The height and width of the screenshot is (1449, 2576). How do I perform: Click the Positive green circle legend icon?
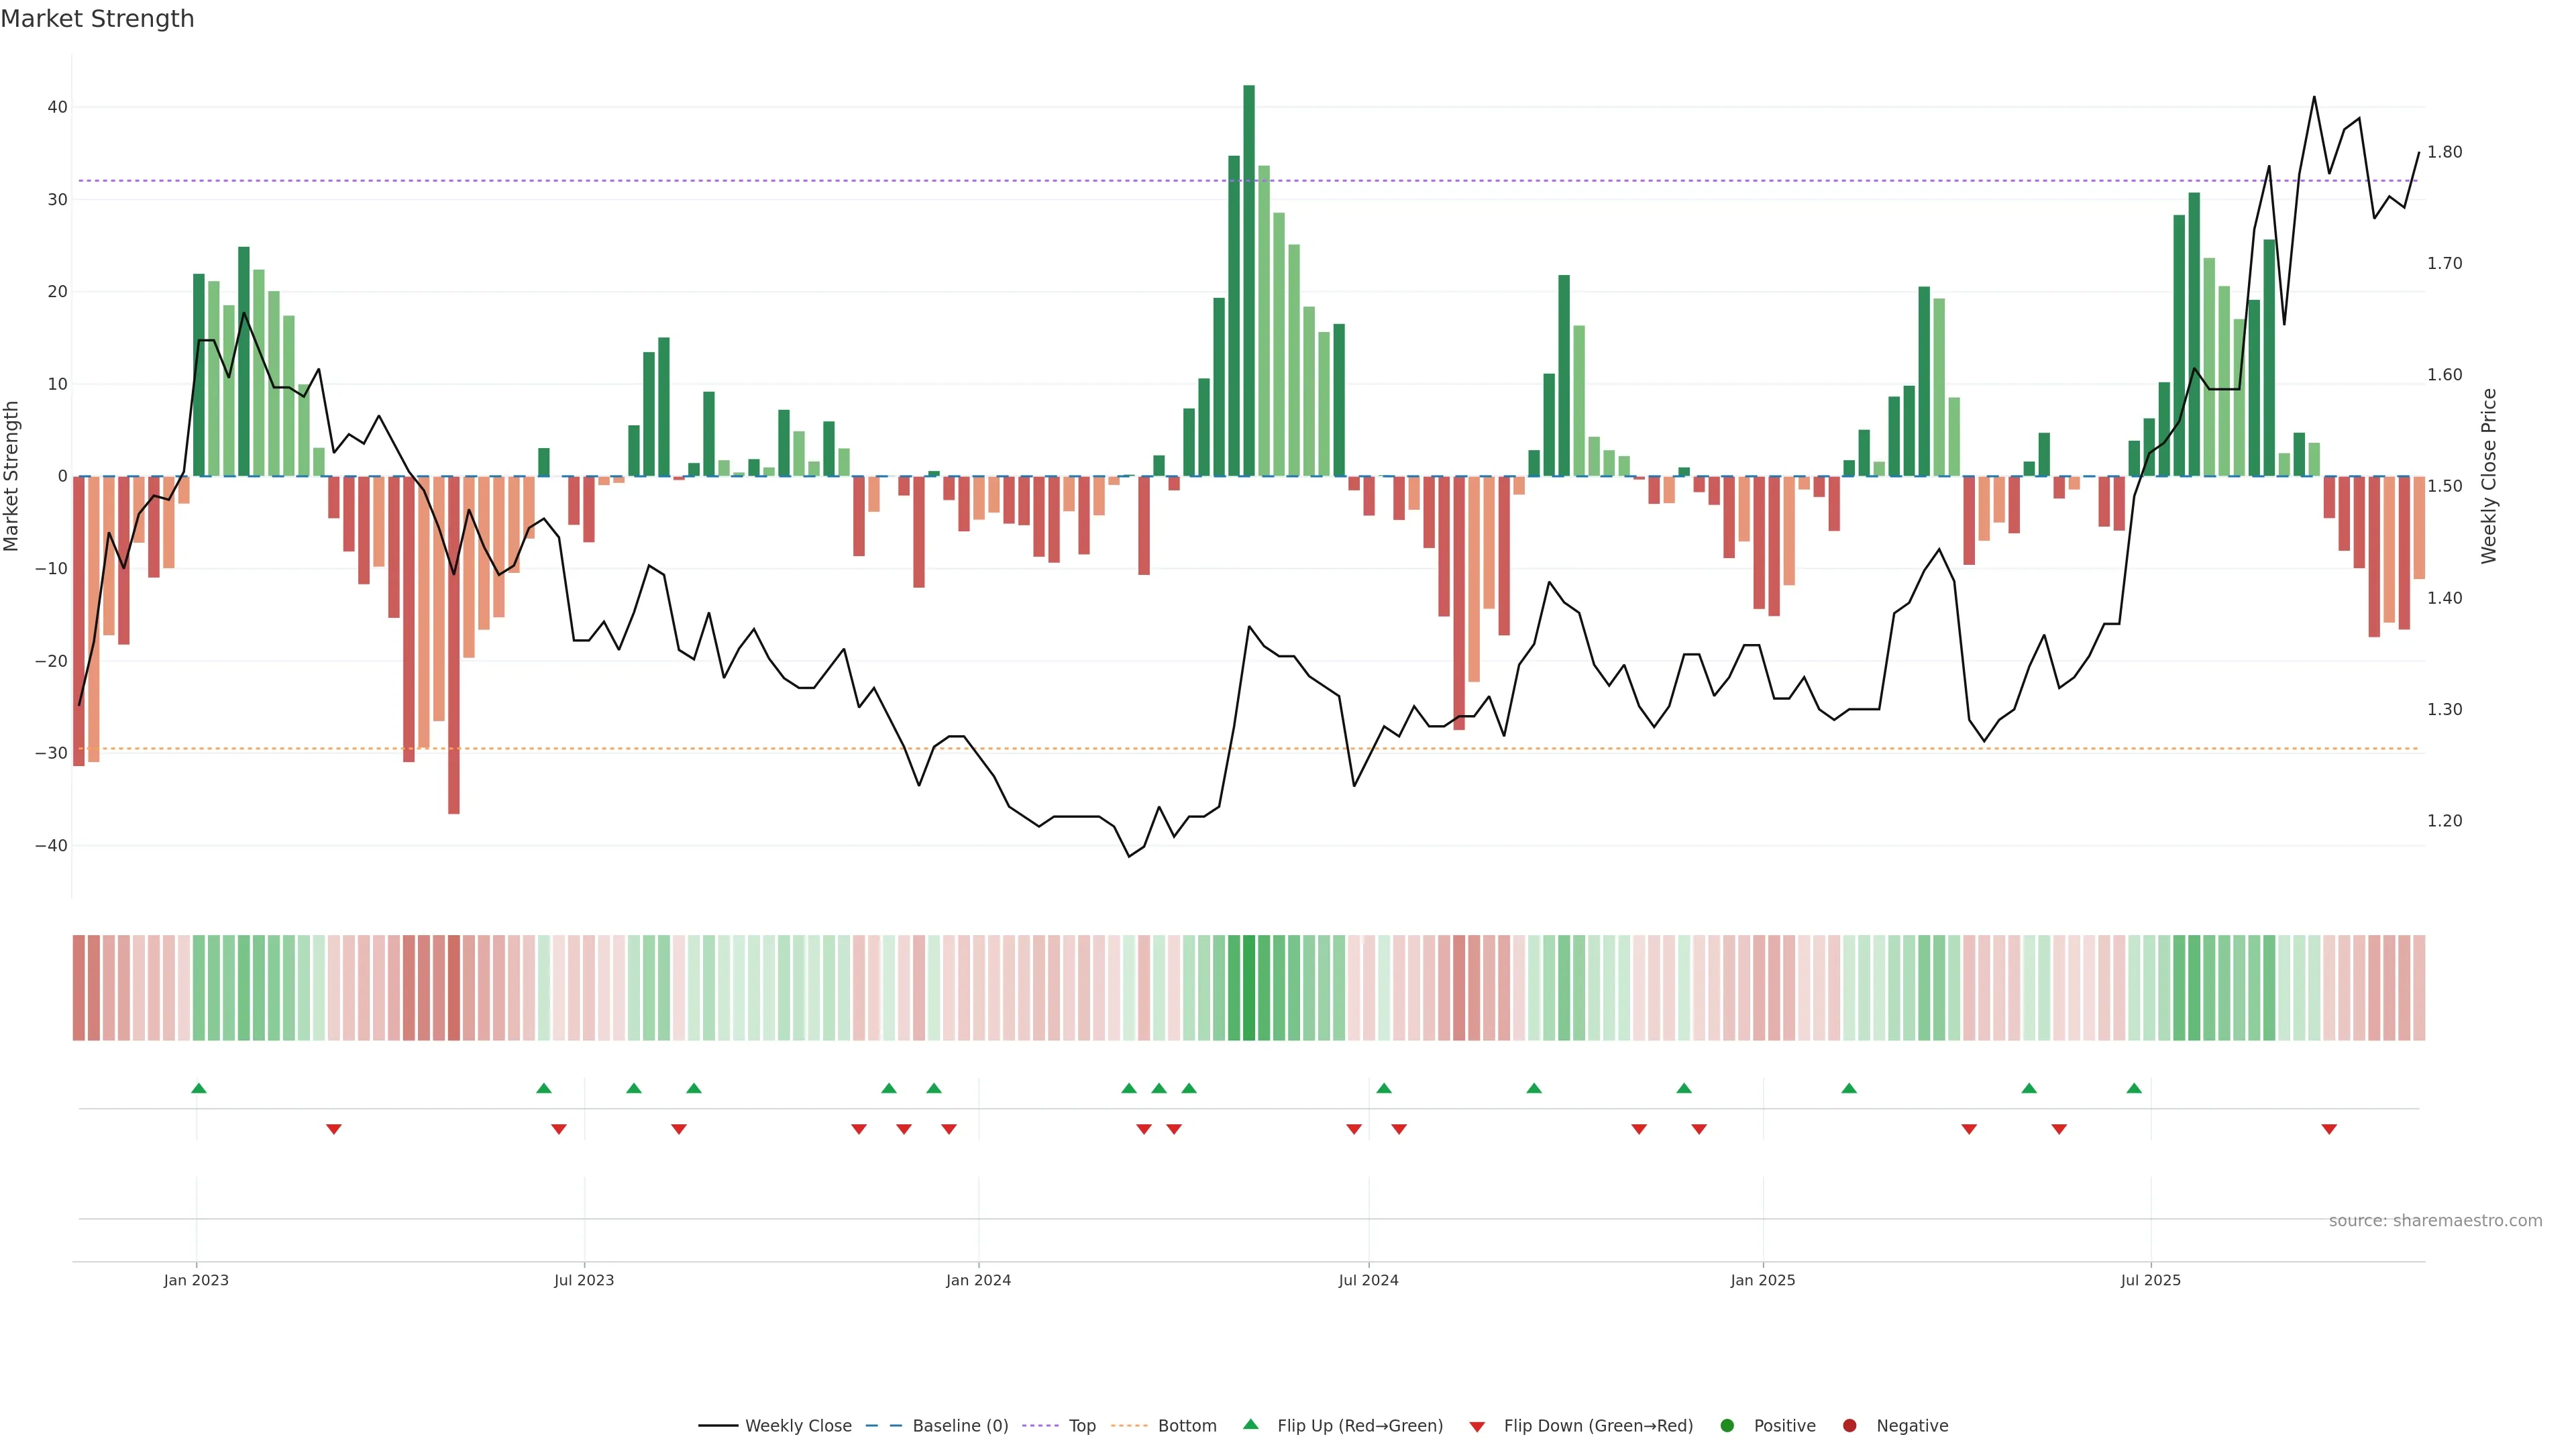pyautogui.click(x=1727, y=1426)
